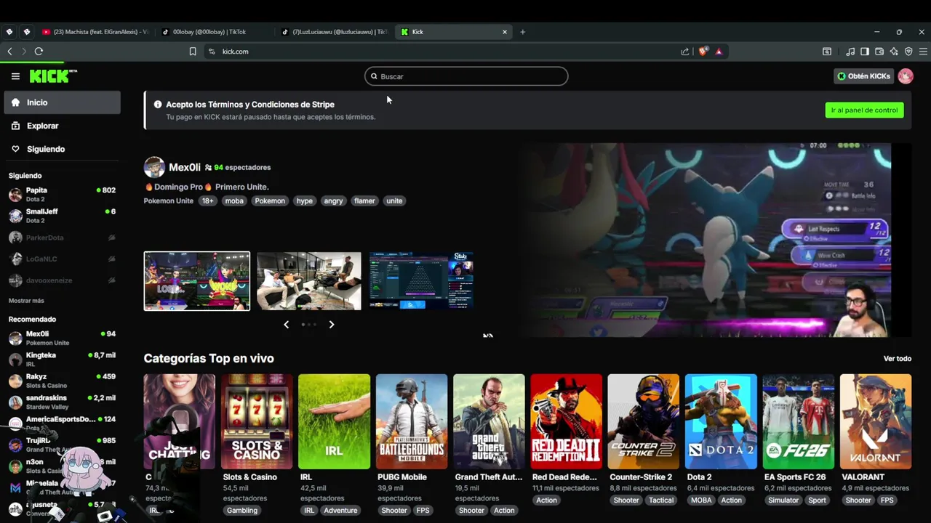
Task: Click the Buscar search field
Action: pyautogui.click(x=466, y=76)
